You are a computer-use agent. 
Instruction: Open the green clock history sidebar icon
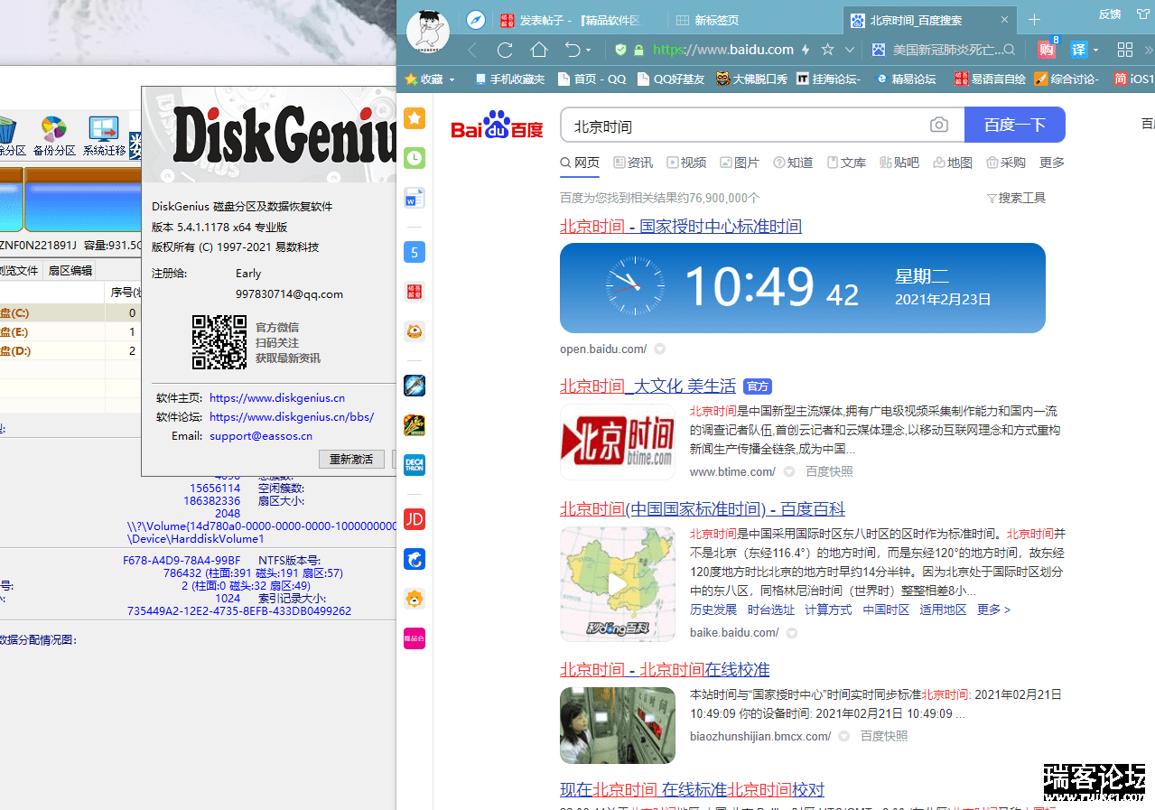pos(414,158)
